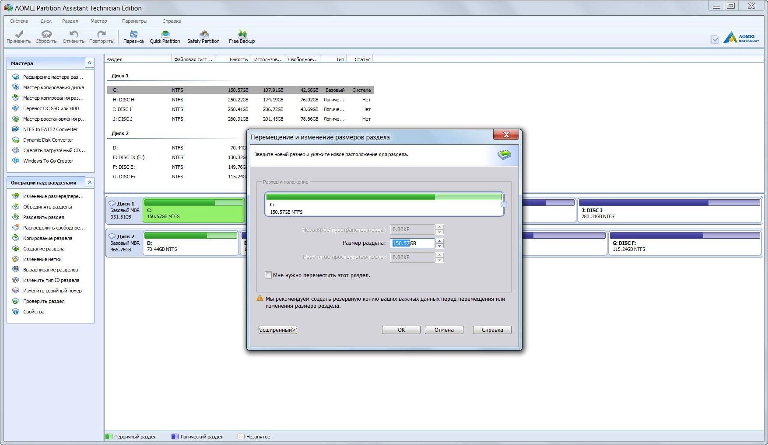Open the Параметры menu
The height and width of the screenshot is (445, 768).
(134, 21)
